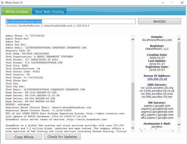Image resolution: width=187 pixels, height=144 pixels.
Task: Click the left arrow of summary horizontal scrollbar
Action: (141, 131)
